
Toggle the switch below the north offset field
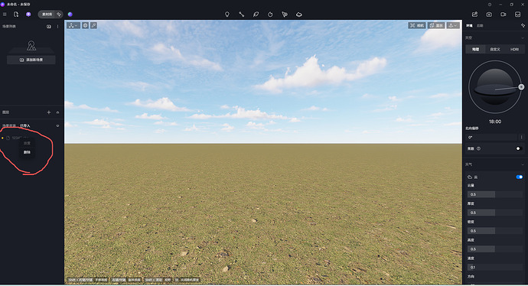(519, 148)
